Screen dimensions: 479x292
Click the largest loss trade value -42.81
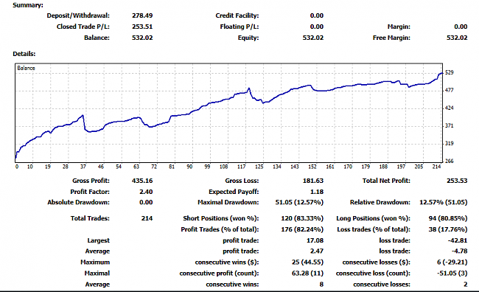pyautogui.click(x=458, y=240)
